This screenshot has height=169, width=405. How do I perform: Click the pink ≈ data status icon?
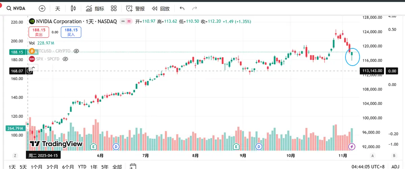(129, 22)
